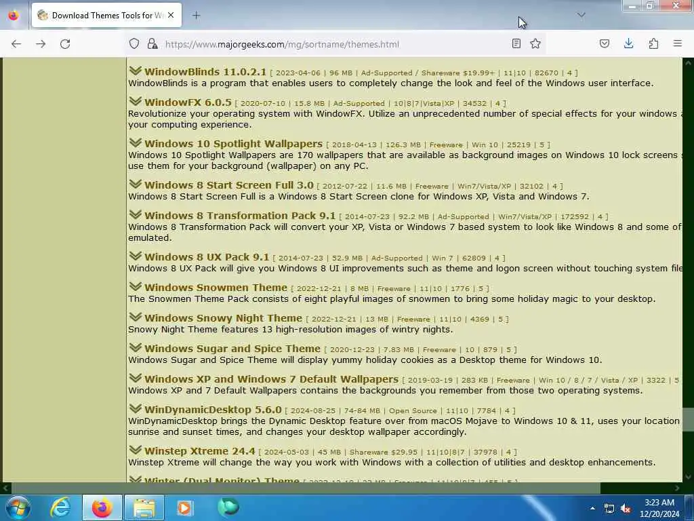Screen dimensions: 694x521
Task: Click download arrow beside Windows 8 UX Pack
Action: tap(136, 256)
